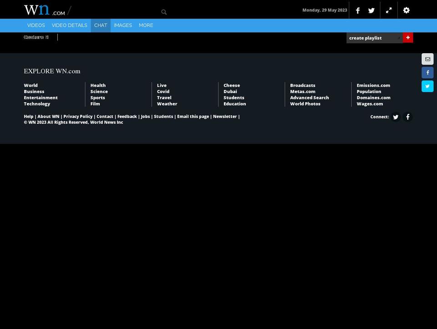Click the Couture II playlist title
437x329 pixels.
pyautogui.click(x=36, y=37)
